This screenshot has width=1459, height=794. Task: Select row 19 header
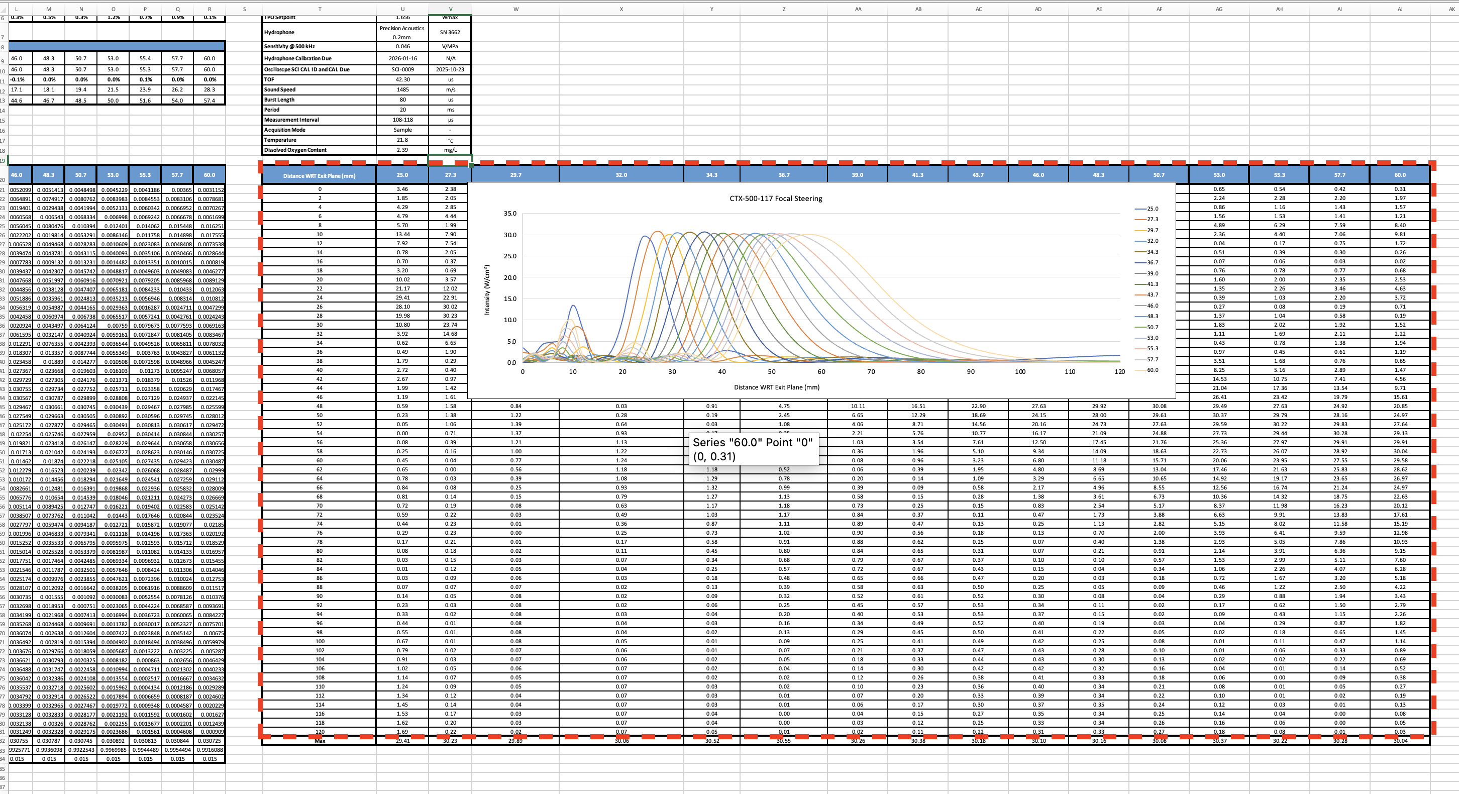[x=3, y=160]
